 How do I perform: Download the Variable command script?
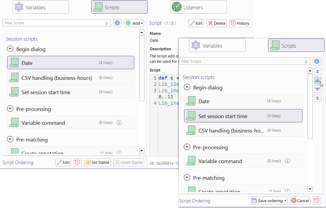click(x=119, y=122)
